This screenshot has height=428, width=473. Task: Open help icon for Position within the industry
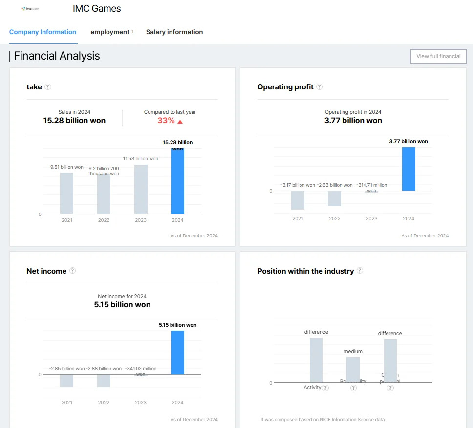(x=360, y=271)
